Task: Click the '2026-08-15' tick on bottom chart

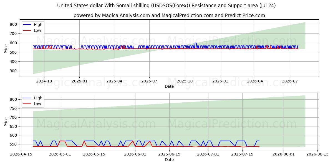Action: coord(318,155)
